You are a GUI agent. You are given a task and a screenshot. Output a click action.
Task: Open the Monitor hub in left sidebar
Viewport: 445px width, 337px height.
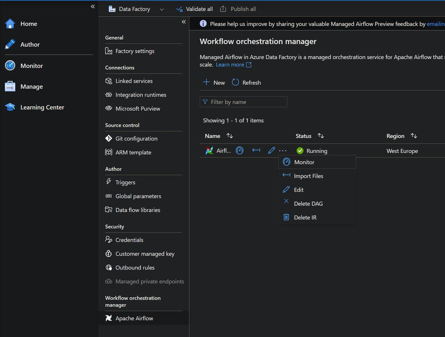pyautogui.click(x=31, y=66)
